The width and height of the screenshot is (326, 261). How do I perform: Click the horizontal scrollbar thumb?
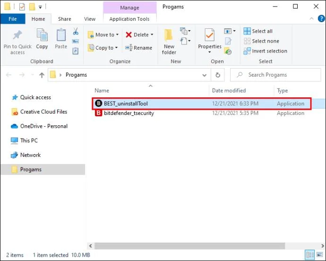[x=189, y=246]
